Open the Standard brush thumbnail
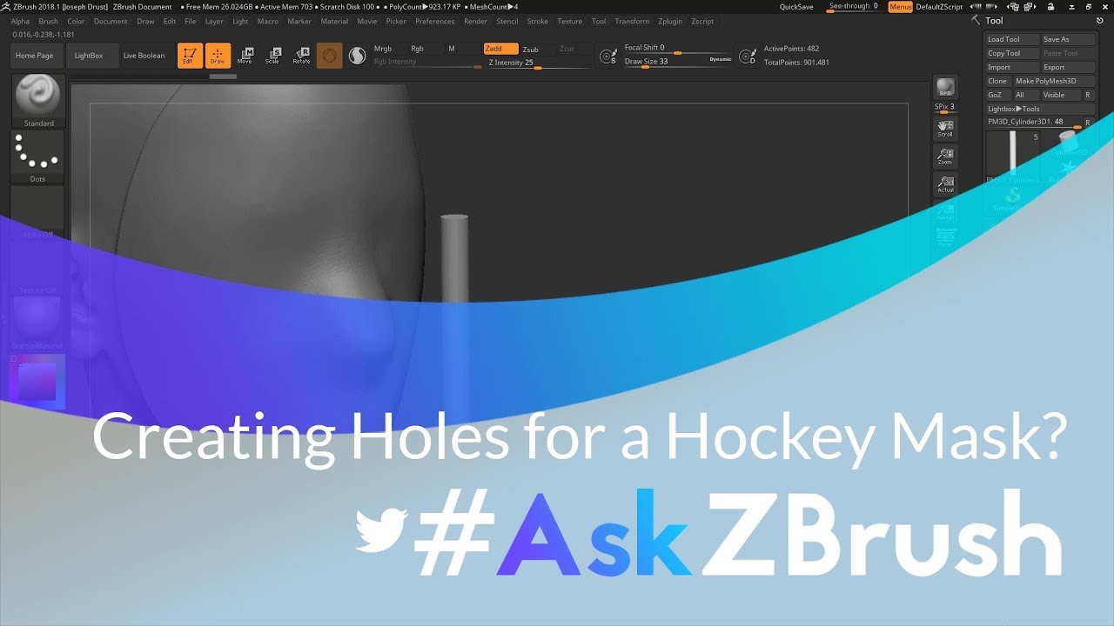Screen dimensions: 1114x626 click(38, 101)
